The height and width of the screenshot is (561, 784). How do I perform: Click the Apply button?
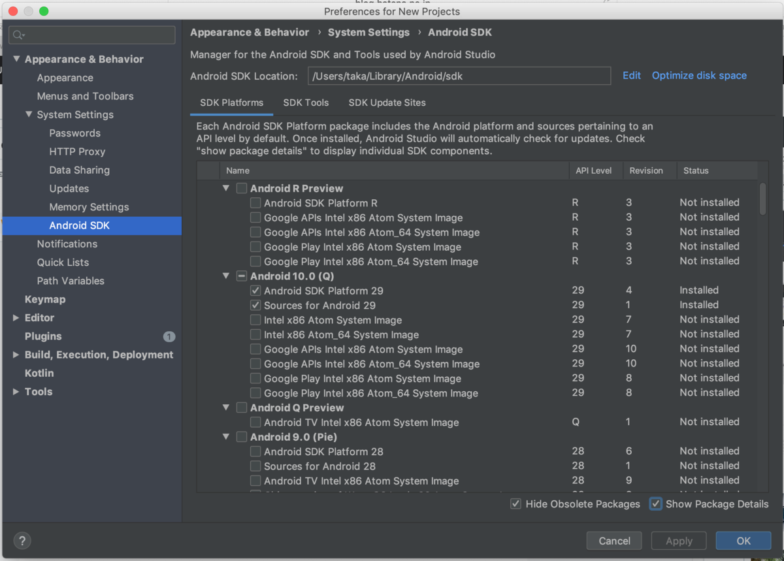(x=679, y=541)
